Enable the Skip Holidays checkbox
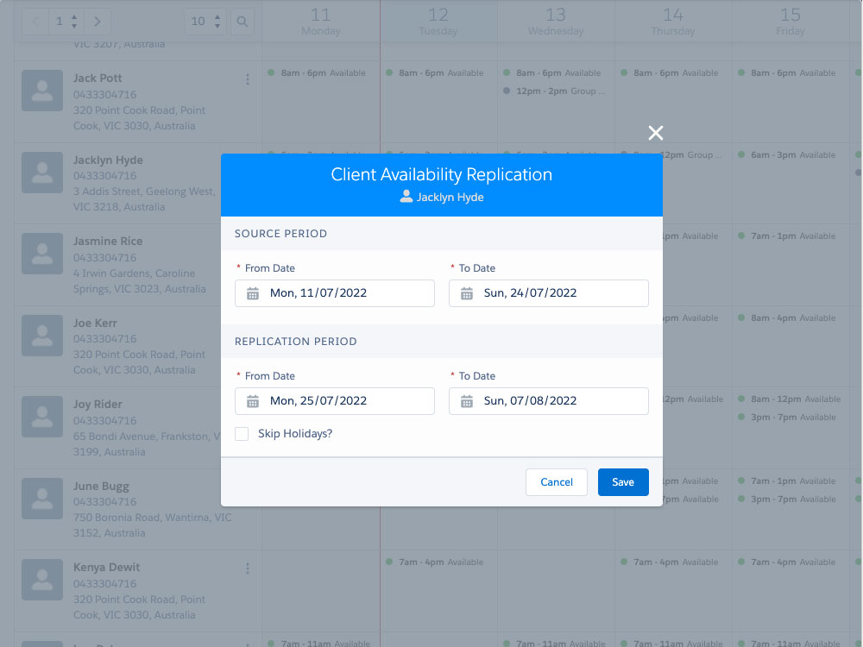The height and width of the screenshot is (647, 863). [x=242, y=434]
